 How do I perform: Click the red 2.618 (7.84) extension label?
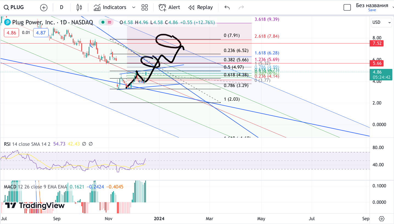pyautogui.click(x=267, y=36)
